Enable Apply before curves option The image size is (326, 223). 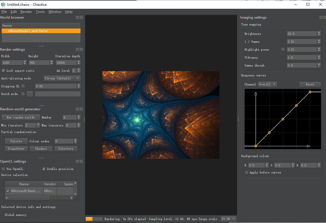[x=247, y=172]
